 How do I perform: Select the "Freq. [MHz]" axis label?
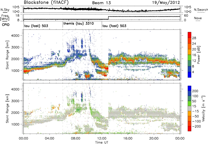[5, 17]
